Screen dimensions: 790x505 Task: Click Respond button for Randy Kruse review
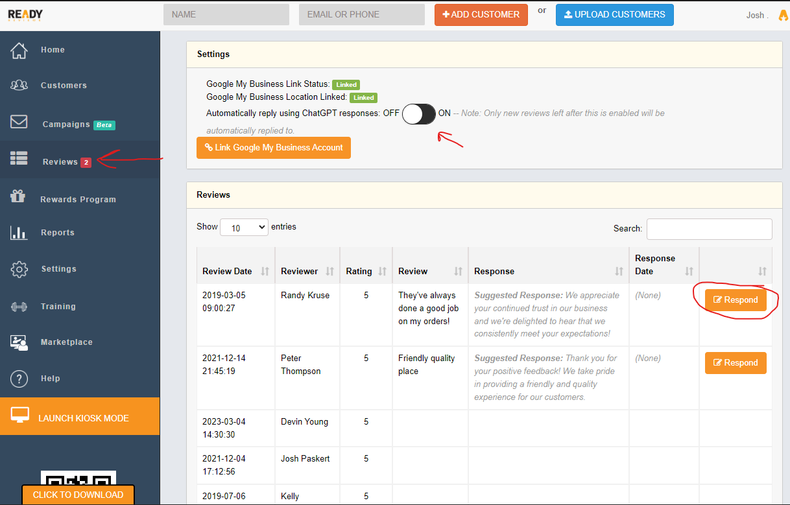click(x=736, y=300)
